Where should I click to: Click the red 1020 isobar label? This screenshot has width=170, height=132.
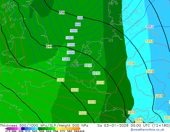83,113
